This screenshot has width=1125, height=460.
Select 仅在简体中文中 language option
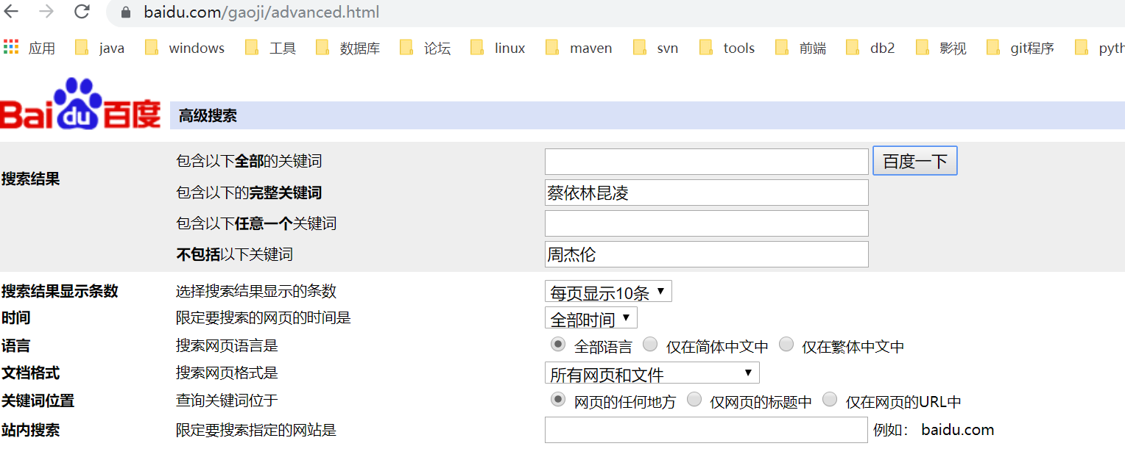650,344
